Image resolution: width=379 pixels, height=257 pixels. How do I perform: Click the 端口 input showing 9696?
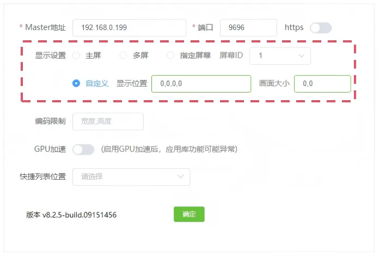coord(248,28)
